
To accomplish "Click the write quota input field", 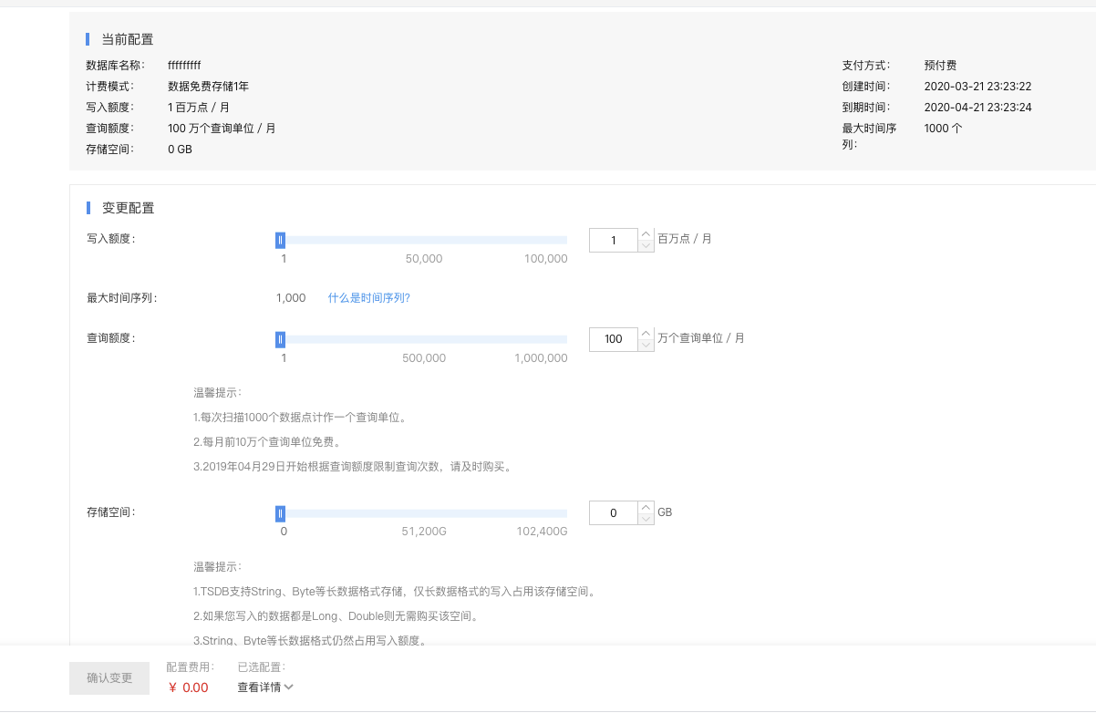I will [614, 240].
